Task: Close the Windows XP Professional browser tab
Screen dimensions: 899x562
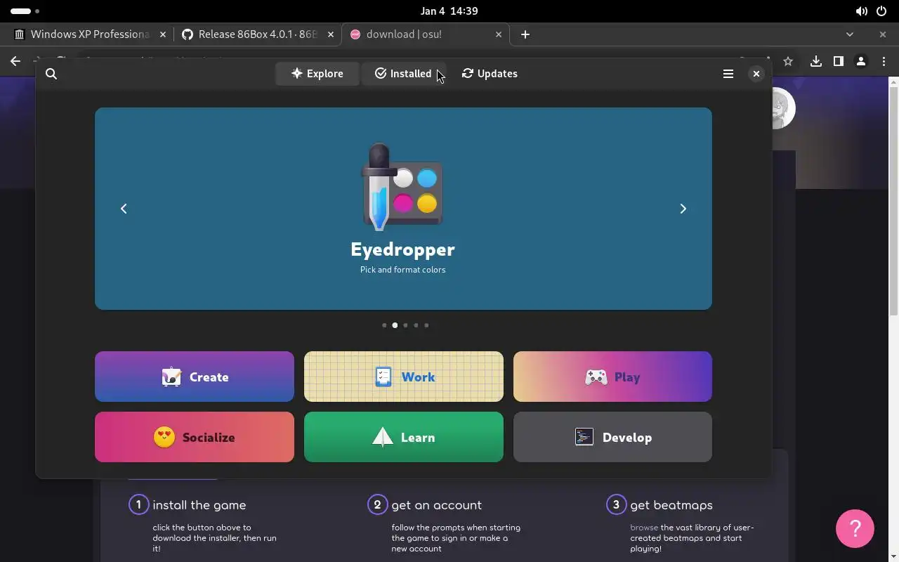Action: [x=163, y=34]
